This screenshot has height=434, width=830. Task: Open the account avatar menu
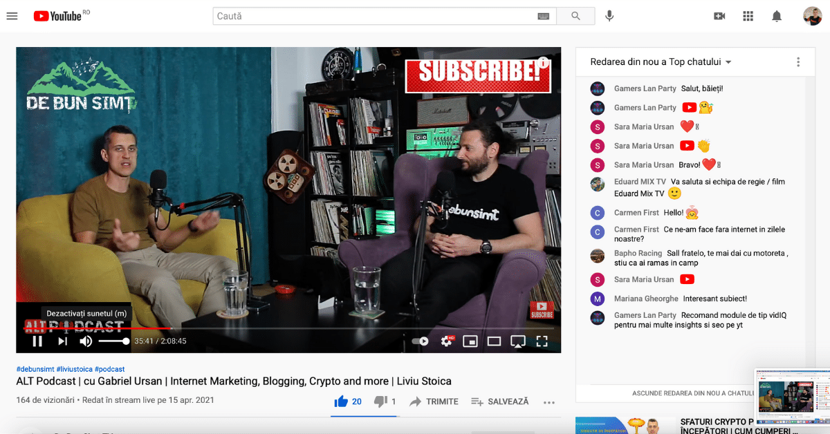(x=812, y=16)
